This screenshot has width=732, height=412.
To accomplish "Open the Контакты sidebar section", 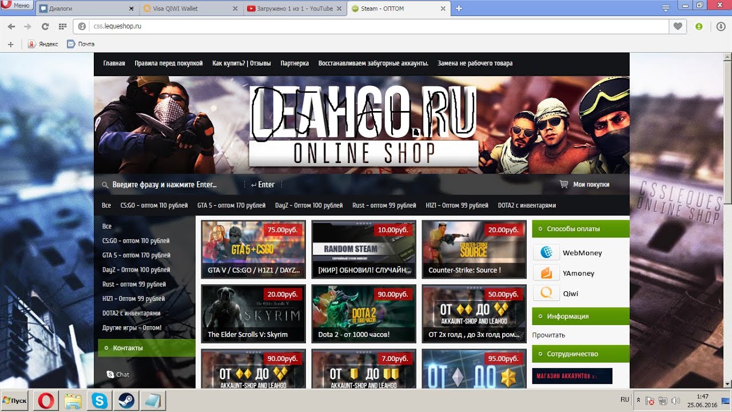I will coord(146,348).
